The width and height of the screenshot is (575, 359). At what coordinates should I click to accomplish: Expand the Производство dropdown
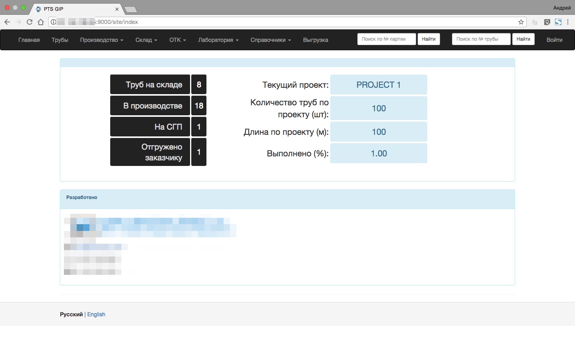(x=101, y=40)
